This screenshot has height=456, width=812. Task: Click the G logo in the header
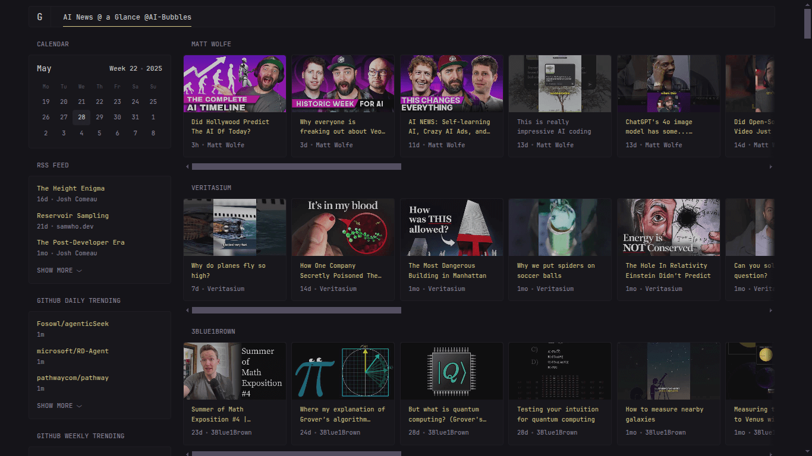pos(40,17)
